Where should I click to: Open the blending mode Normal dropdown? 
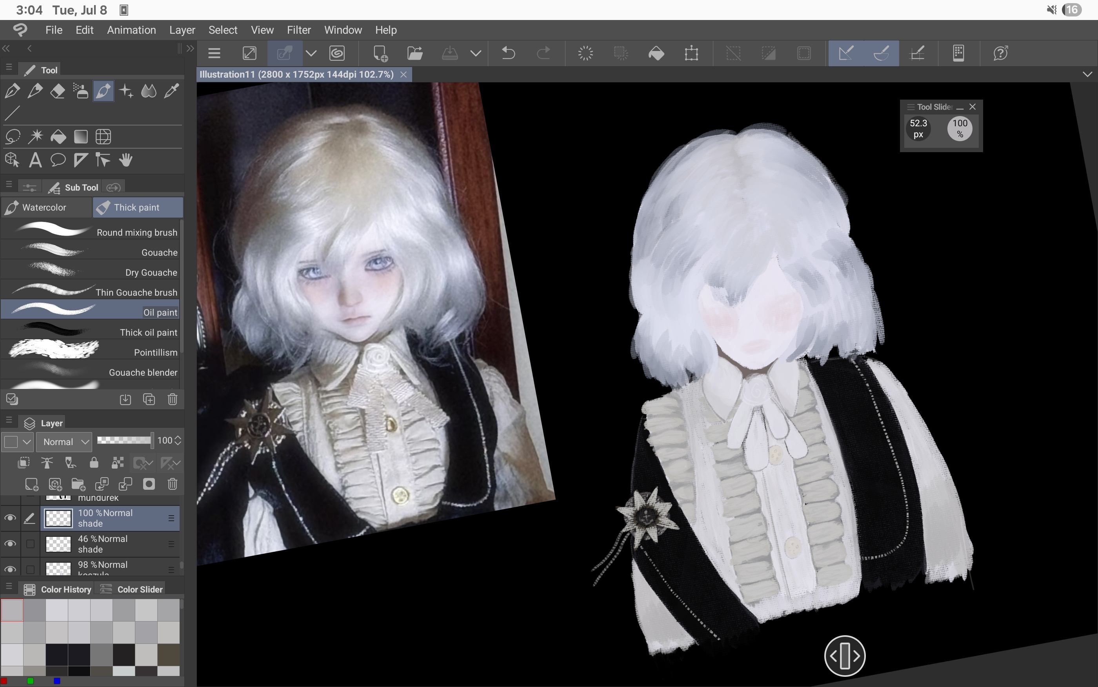(65, 442)
